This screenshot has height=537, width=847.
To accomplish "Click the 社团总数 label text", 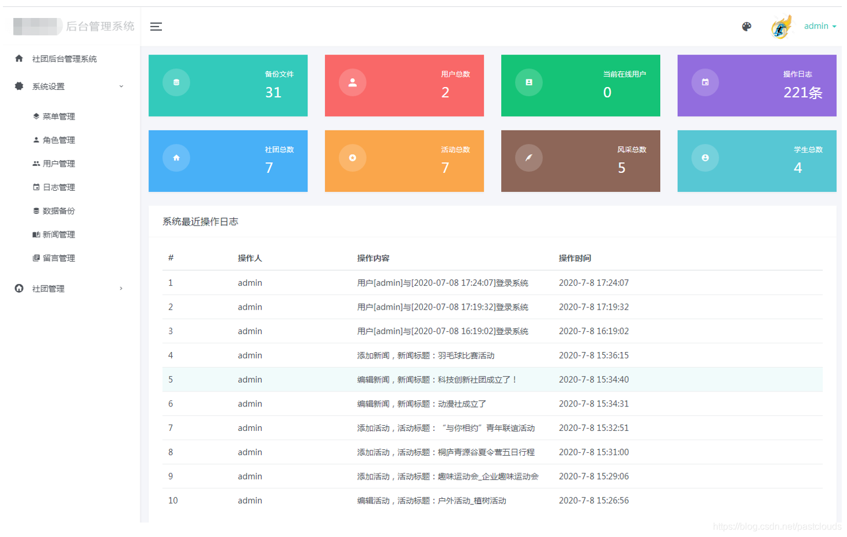I will [279, 150].
